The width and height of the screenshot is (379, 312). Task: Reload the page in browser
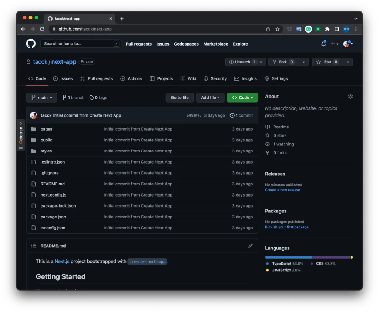click(42, 29)
